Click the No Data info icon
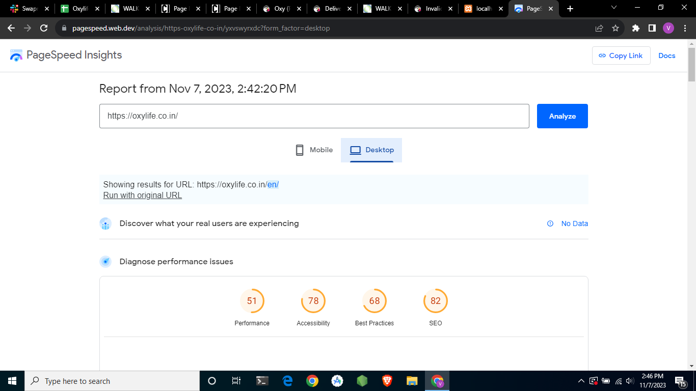Screen dimensions: 696x391 (550, 224)
